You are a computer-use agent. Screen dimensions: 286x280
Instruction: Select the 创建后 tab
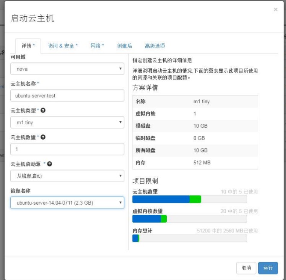(x=124, y=46)
